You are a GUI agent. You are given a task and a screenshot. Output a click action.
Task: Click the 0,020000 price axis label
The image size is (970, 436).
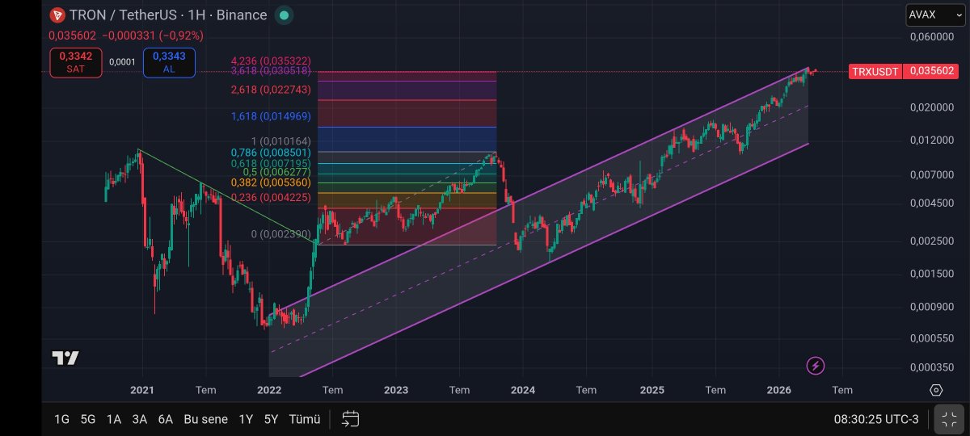pos(932,107)
